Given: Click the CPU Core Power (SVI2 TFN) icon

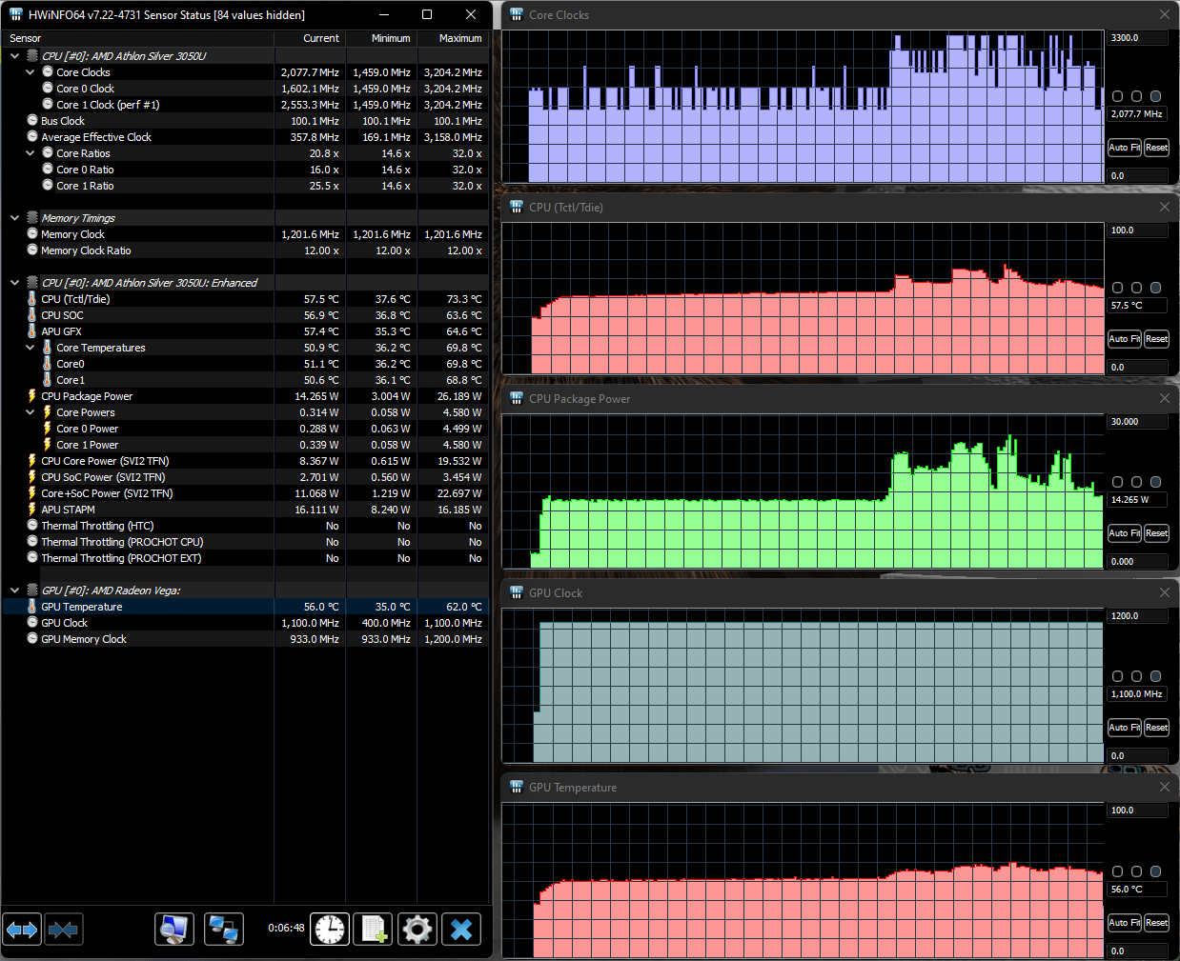Looking at the screenshot, I should click(32, 461).
